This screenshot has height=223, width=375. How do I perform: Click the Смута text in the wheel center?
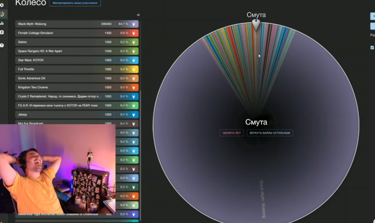(256, 122)
